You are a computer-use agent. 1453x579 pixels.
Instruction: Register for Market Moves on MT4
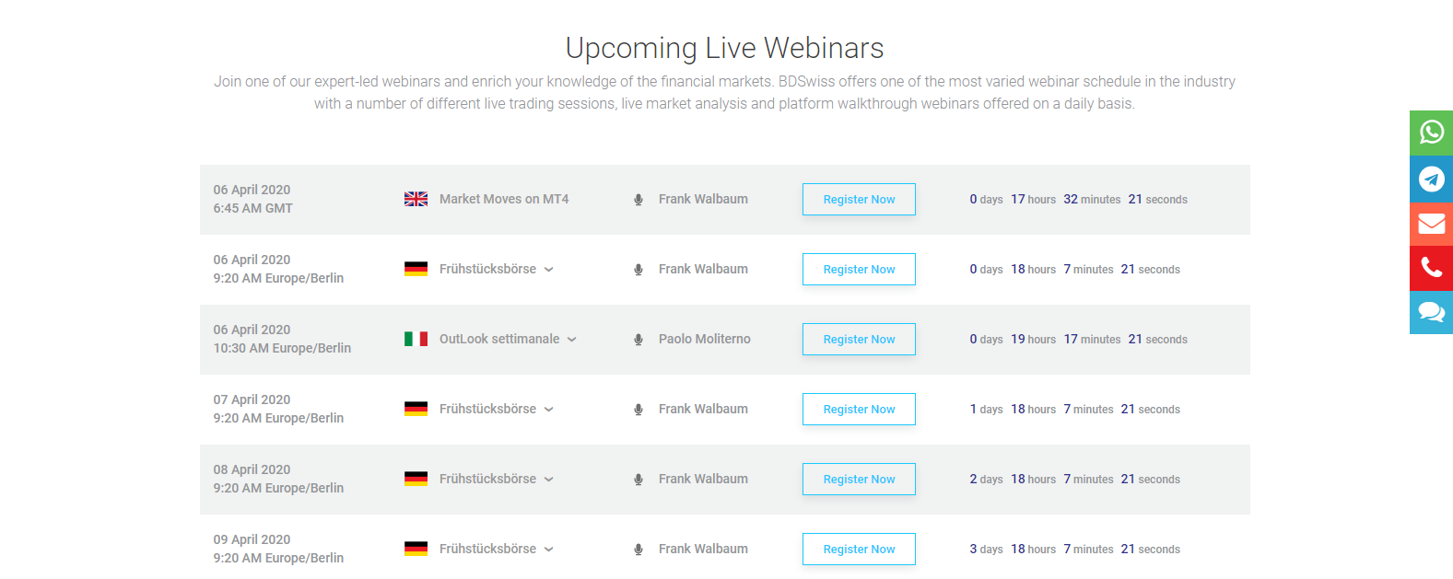coord(858,199)
